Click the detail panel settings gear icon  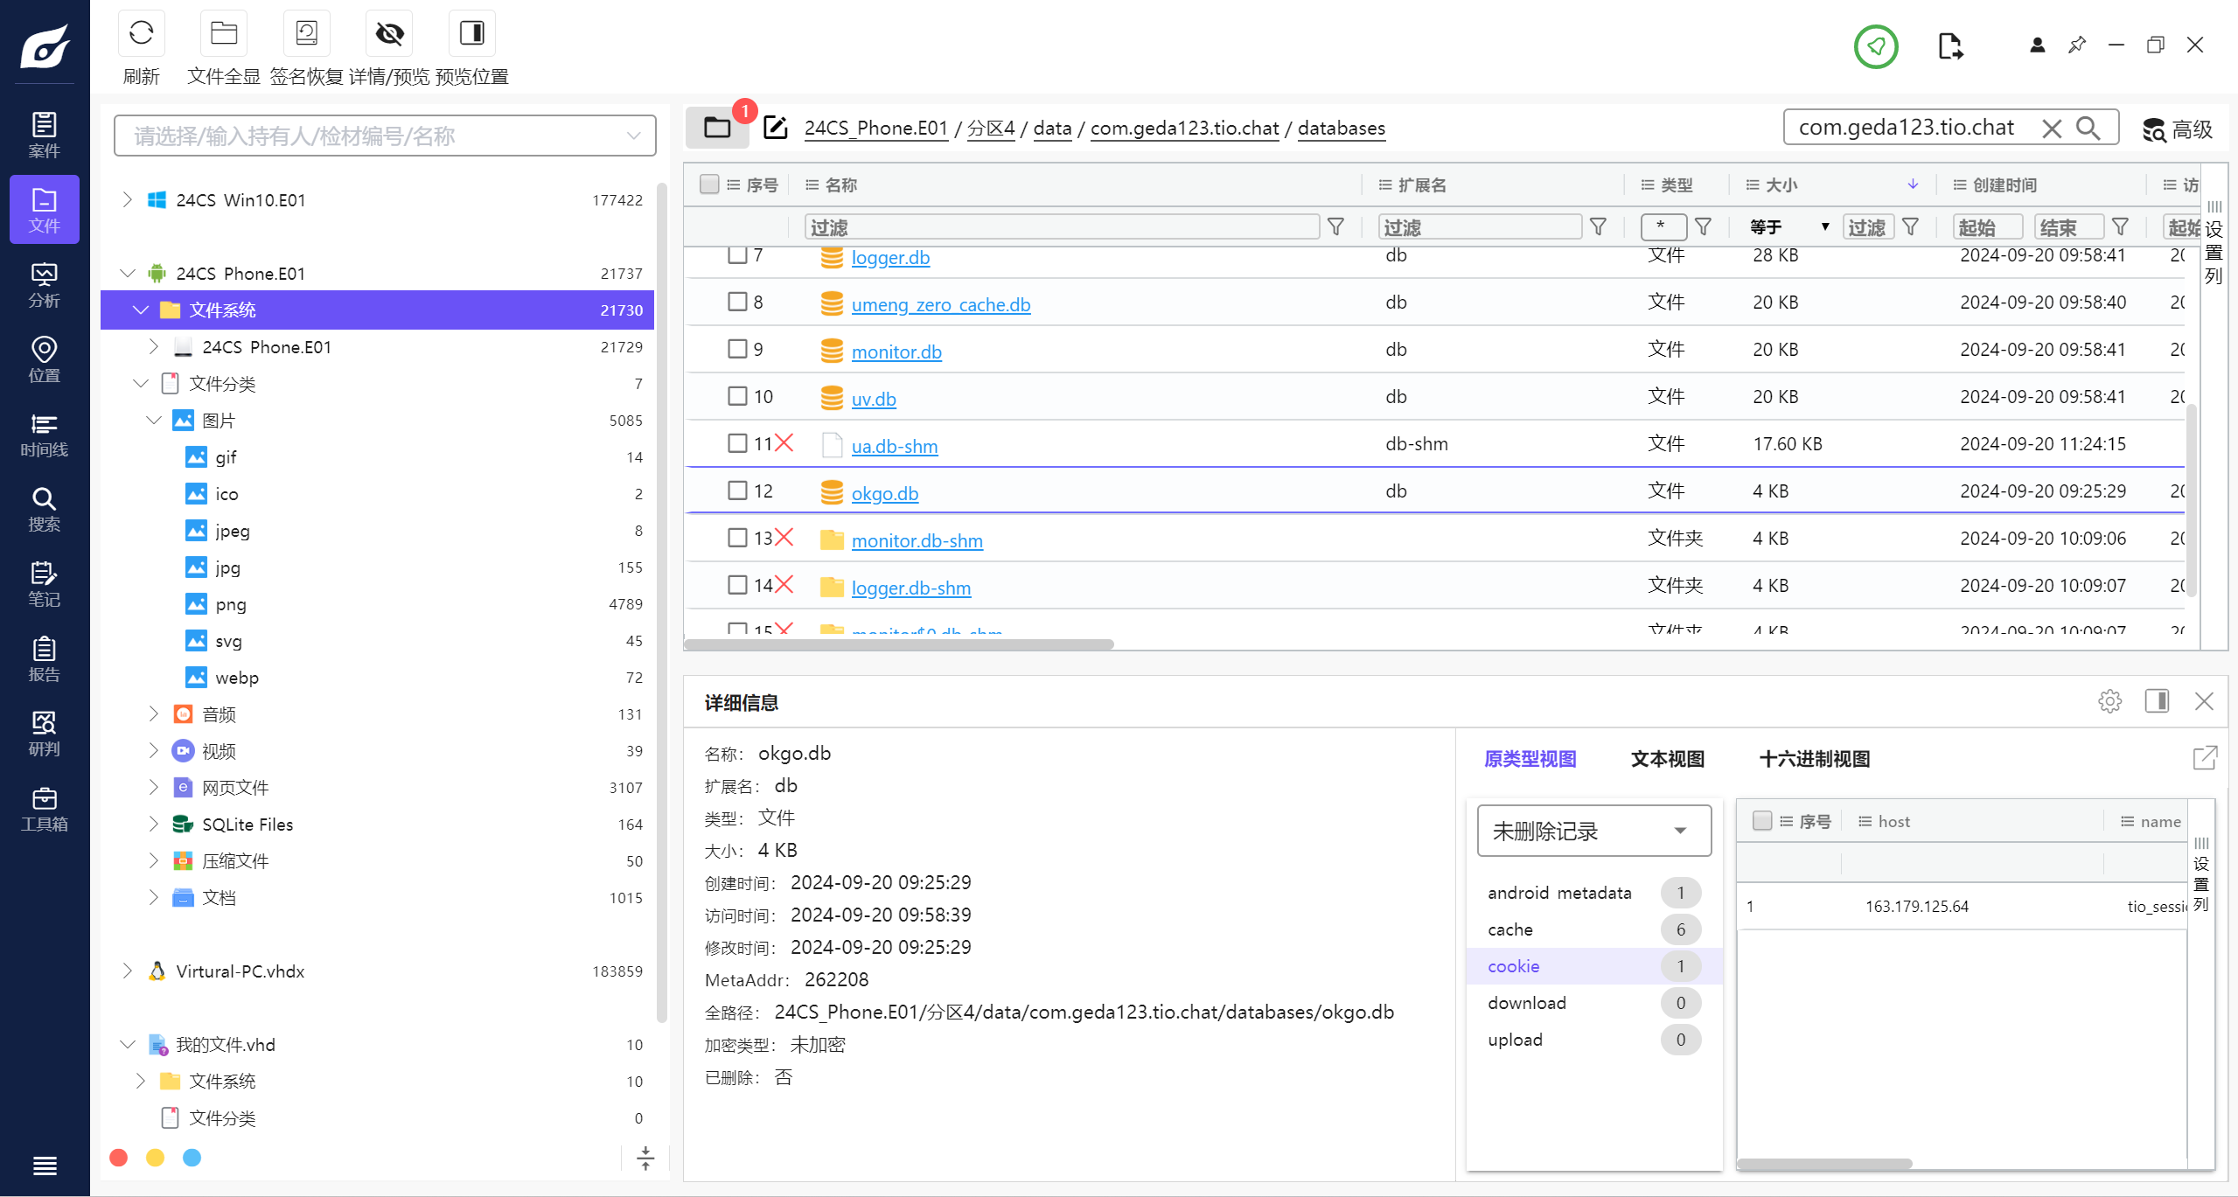tap(2109, 701)
